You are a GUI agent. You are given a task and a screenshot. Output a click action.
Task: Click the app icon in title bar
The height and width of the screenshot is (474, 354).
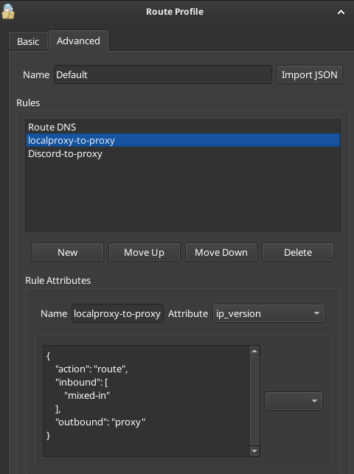click(x=8, y=12)
